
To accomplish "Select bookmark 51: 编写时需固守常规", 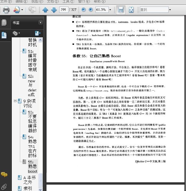I will click(32, 61).
